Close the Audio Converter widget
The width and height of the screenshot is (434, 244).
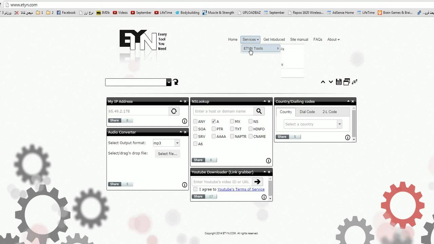(x=185, y=132)
